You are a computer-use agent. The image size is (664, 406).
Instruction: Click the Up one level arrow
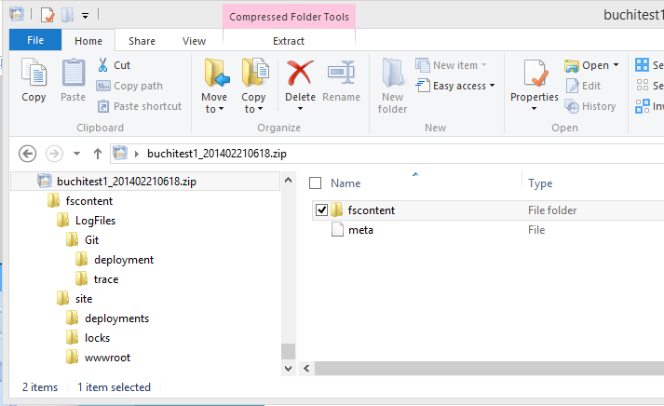(98, 154)
